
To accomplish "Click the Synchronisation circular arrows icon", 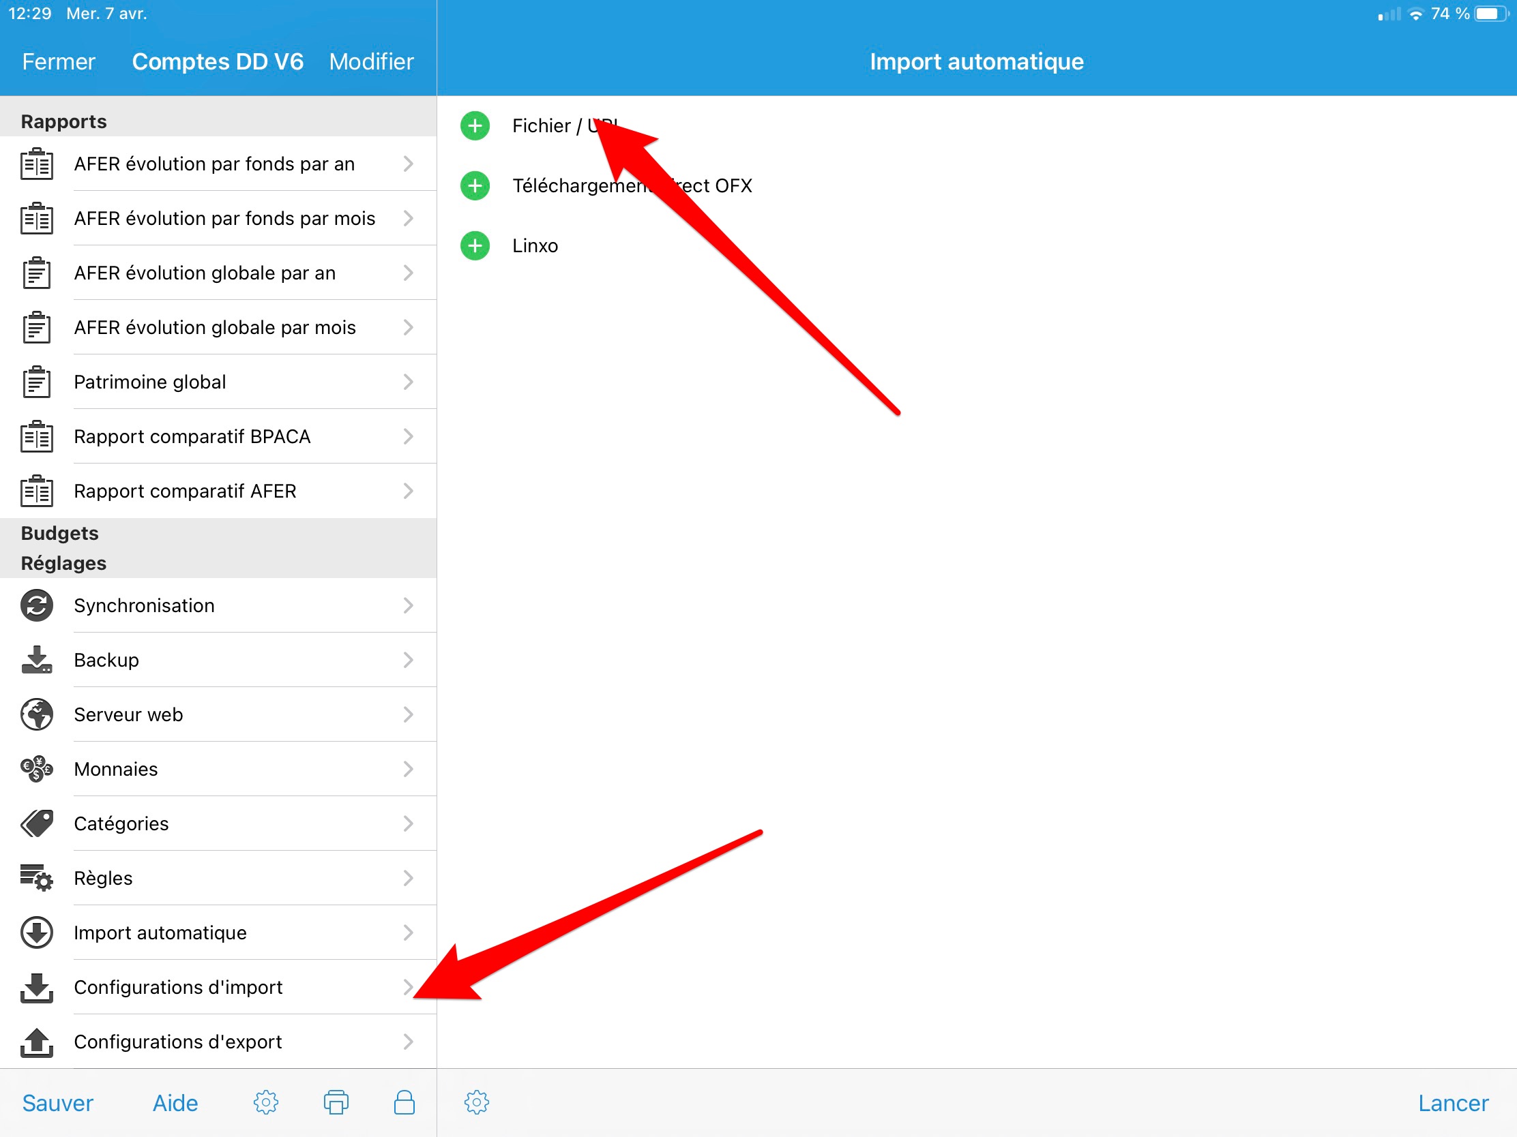I will pos(36,606).
